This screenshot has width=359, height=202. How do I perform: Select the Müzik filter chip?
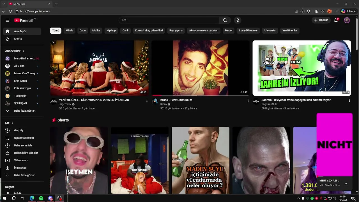[x=69, y=31]
